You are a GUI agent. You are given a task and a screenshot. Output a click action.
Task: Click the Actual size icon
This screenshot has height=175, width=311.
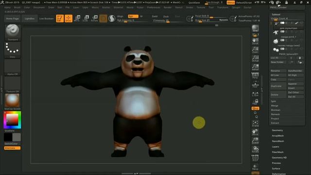tap(255, 58)
